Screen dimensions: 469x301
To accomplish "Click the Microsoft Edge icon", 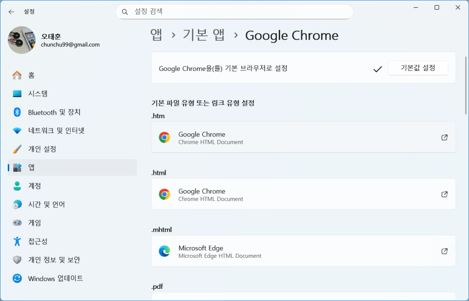I will [164, 251].
